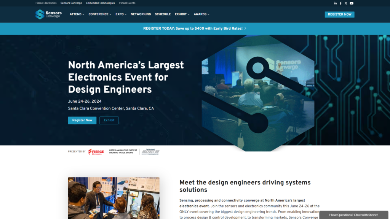Open the Facebook social icon
Viewport: 390px width, 219px height.
[340, 3]
